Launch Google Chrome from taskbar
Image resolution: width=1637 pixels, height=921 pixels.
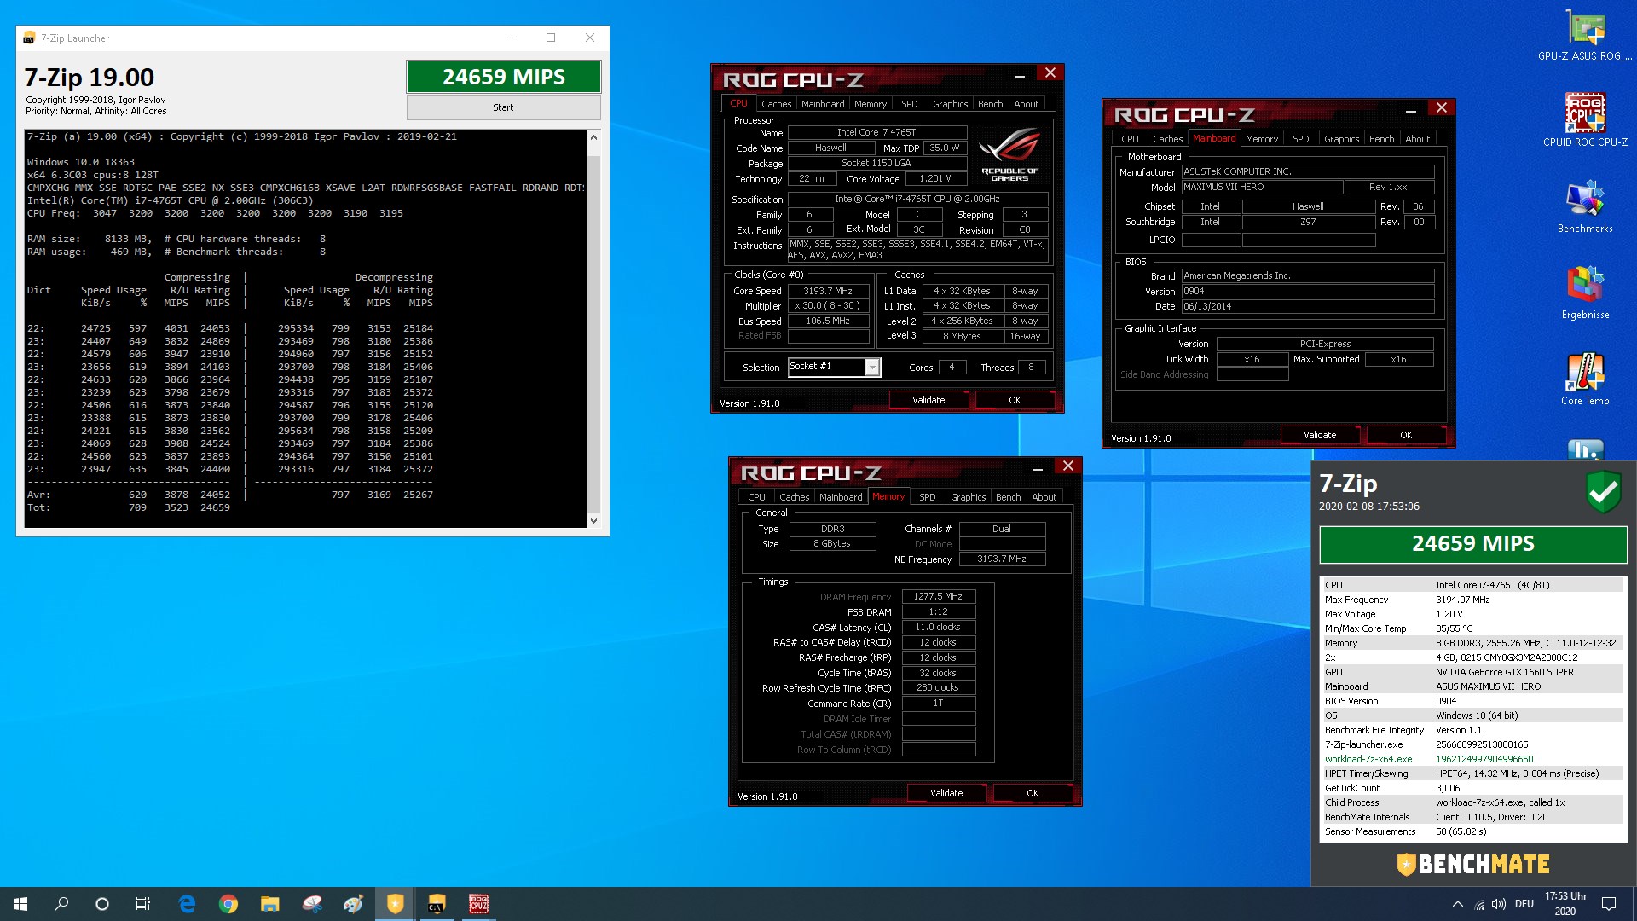[228, 904]
